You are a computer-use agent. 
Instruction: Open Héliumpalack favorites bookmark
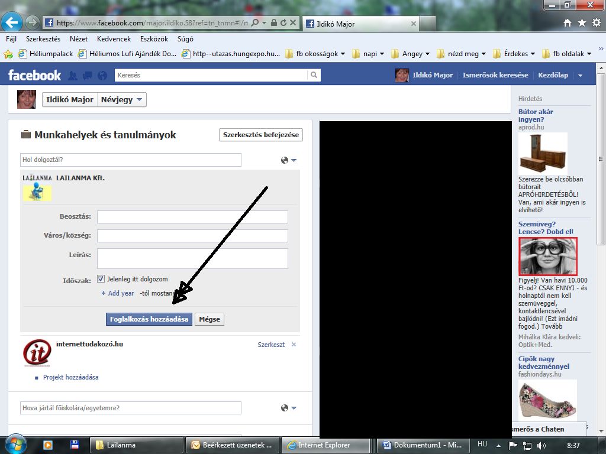pos(46,54)
